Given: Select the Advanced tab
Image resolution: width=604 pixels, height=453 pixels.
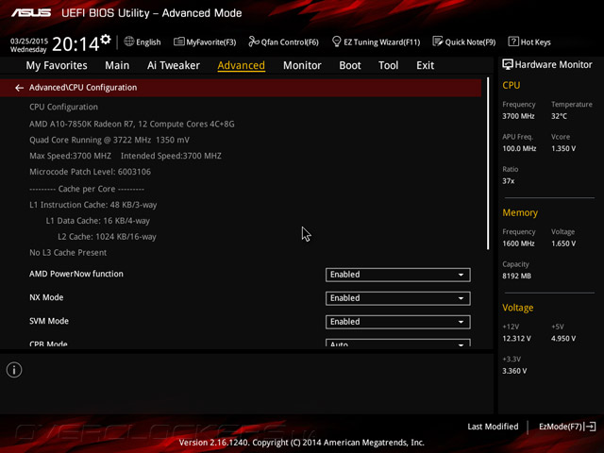Looking at the screenshot, I should (x=242, y=65).
